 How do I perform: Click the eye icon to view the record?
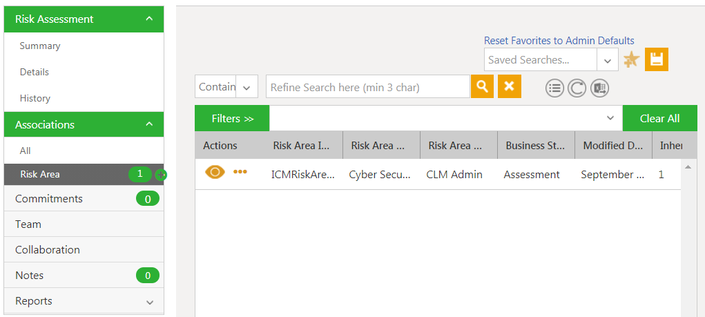[x=215, y=172]
